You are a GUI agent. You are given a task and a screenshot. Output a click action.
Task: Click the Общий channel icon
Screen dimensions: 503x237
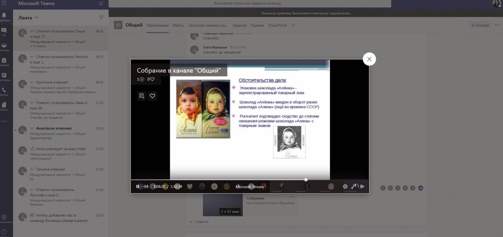(x=118, y=25)
